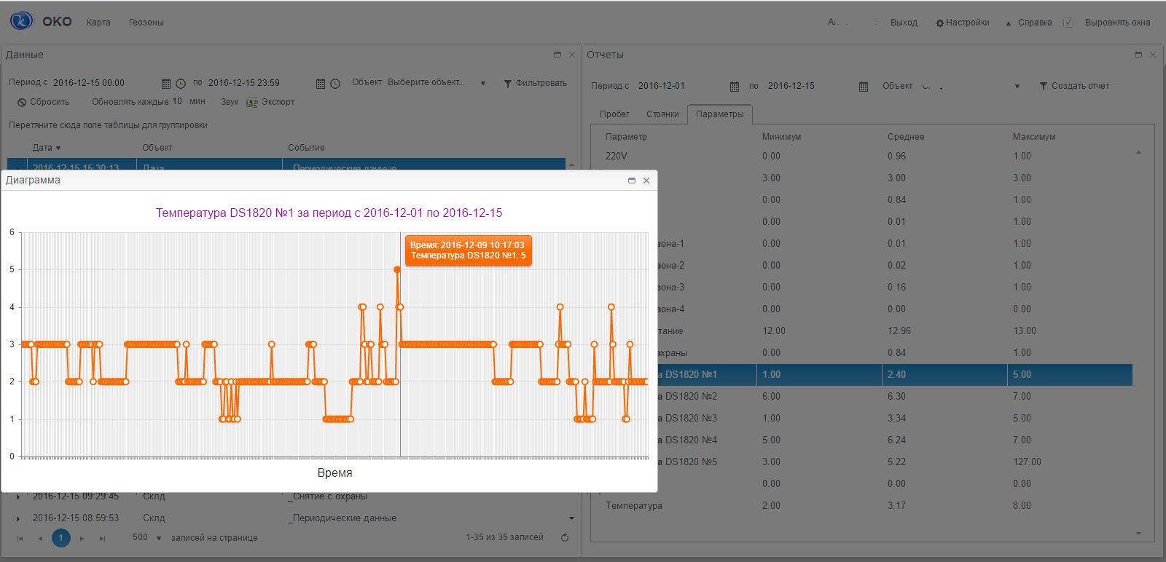Open end time clock picker in Данные
The image size is (1166, 562).
pos(335,84)
